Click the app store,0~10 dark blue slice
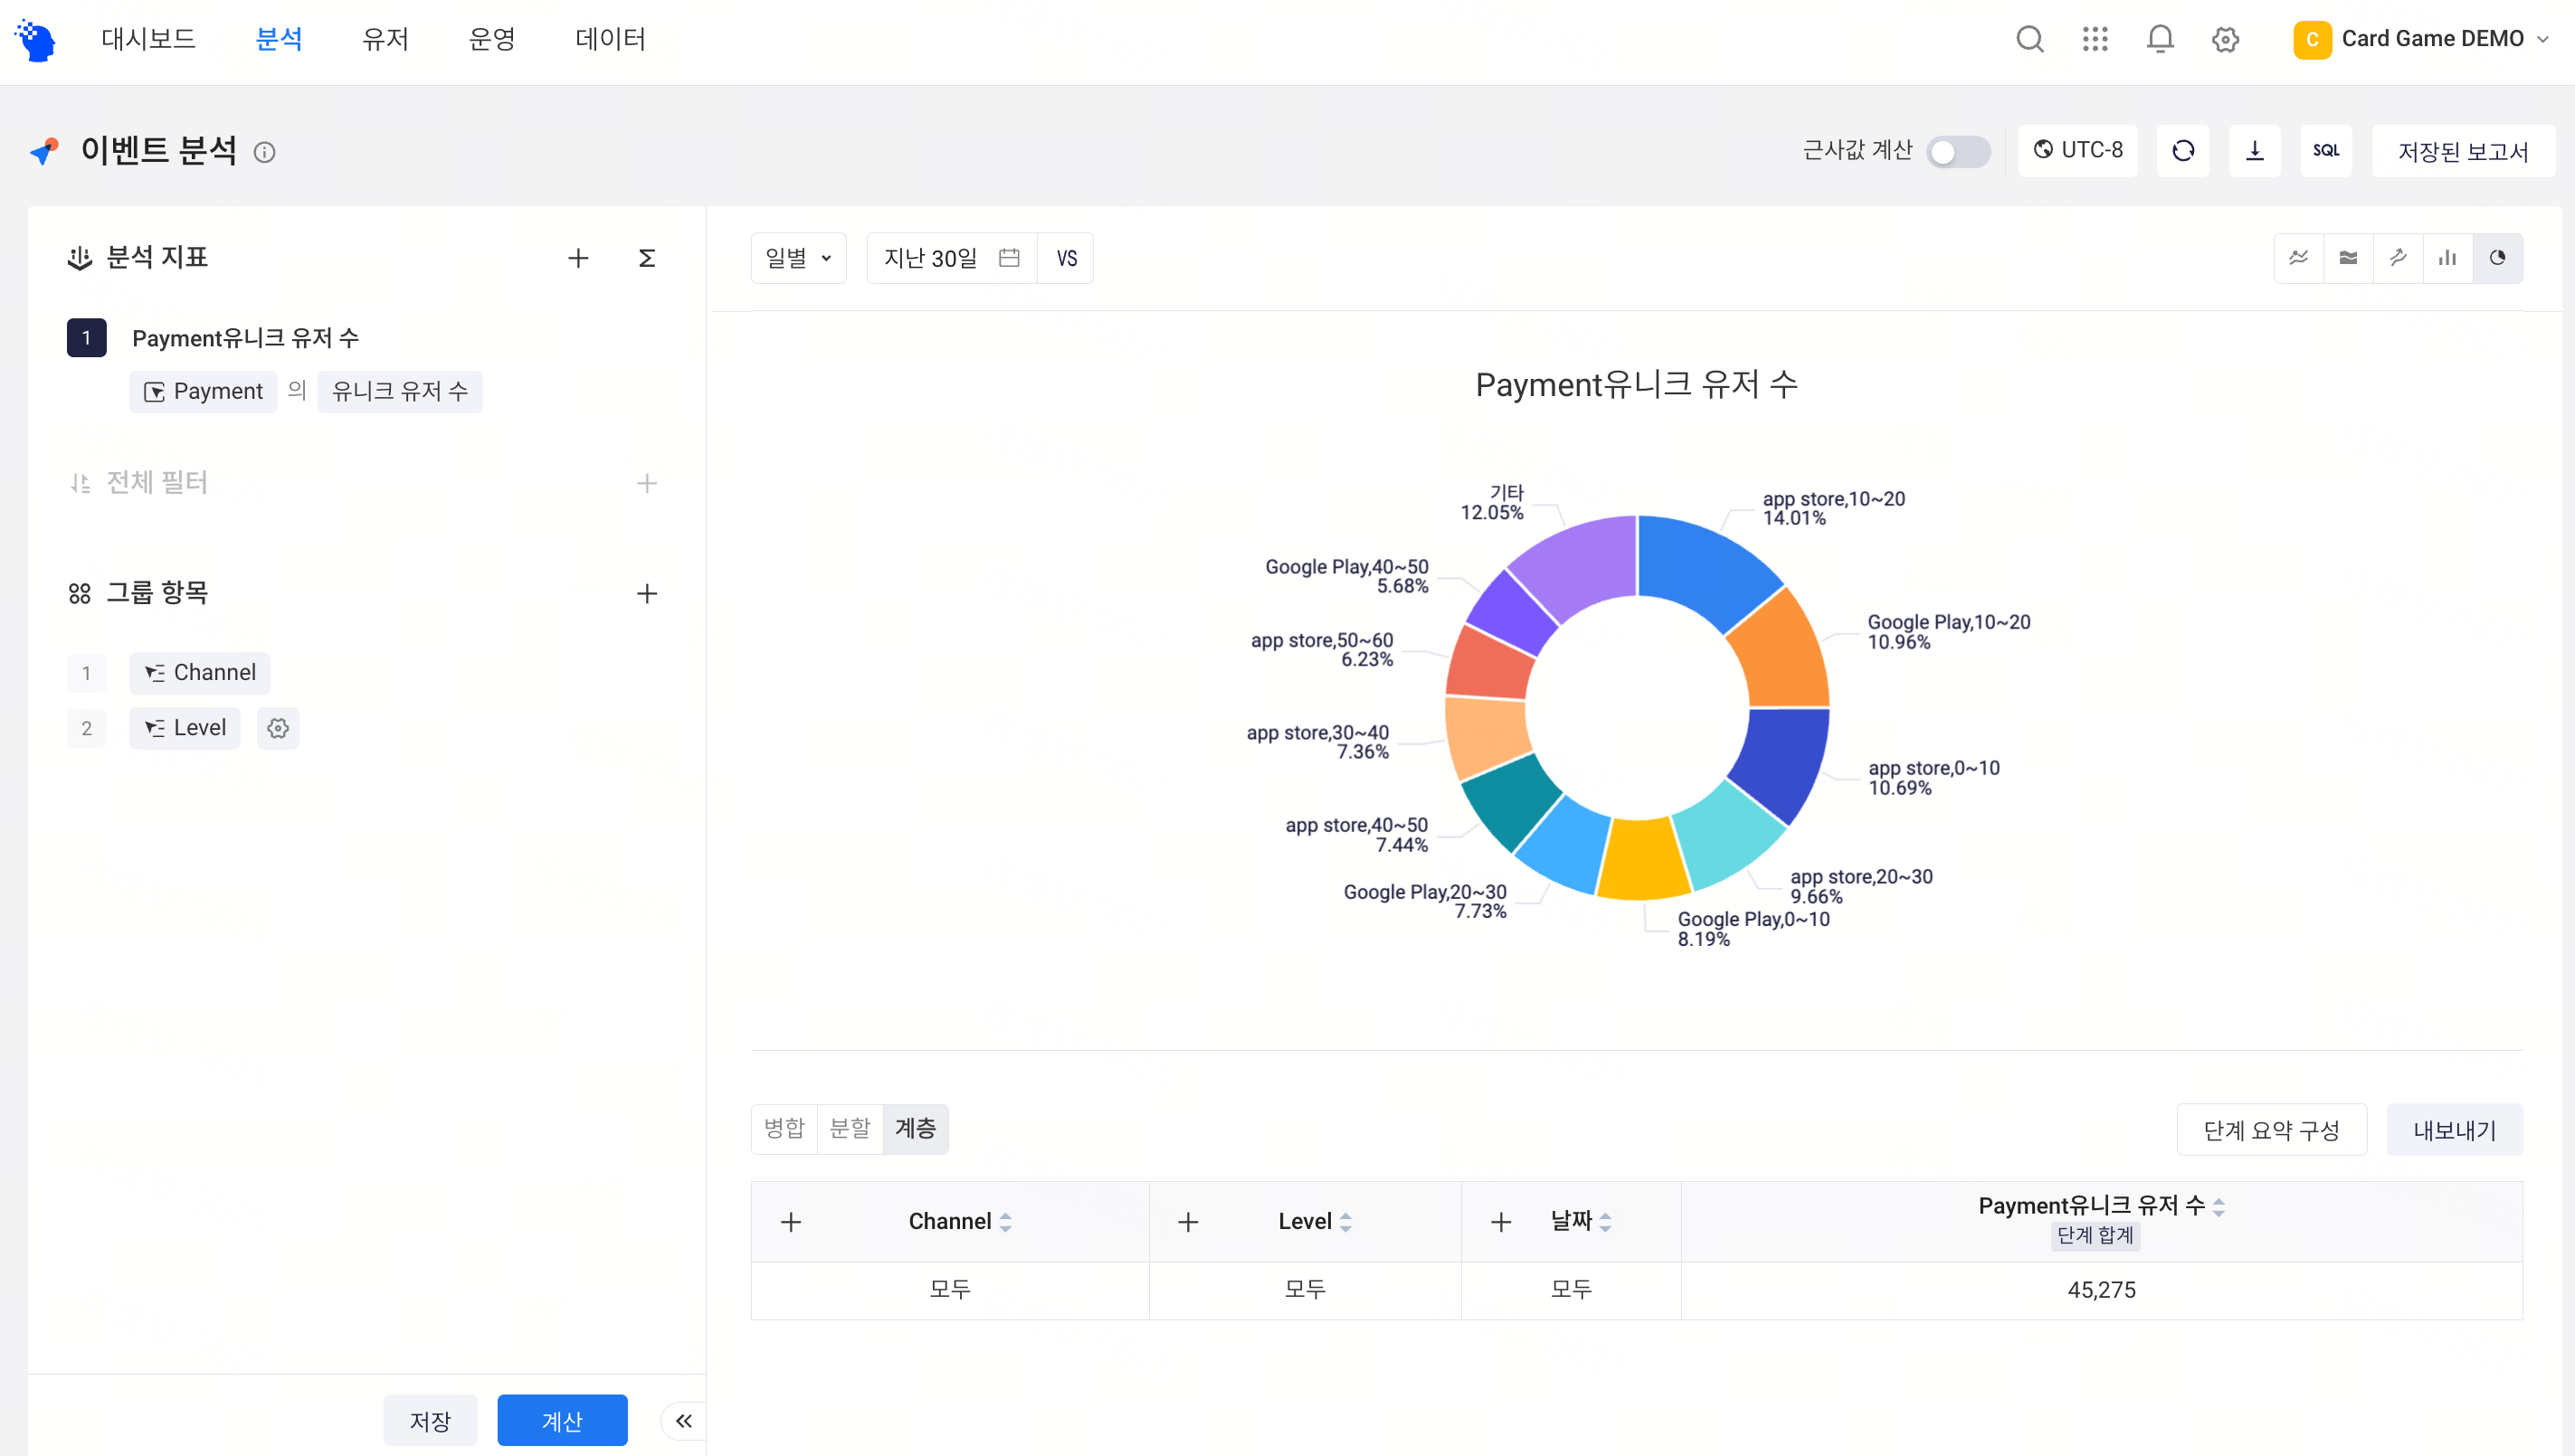The height and width of the screenshot is (1456, 2575). click(1783, 758)
